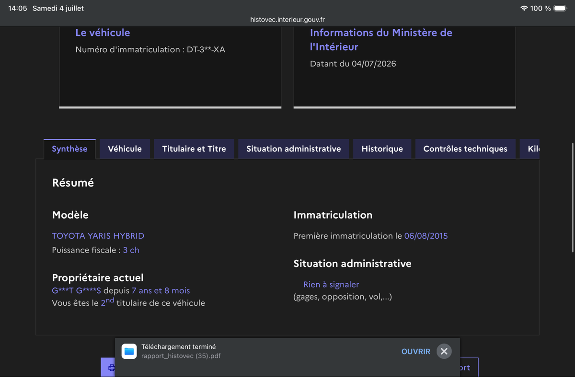Screen dimensions: 575x377
Task: Open the downloaded rapport_histovec PDF via OUVRIR
Action: point(415,351)
